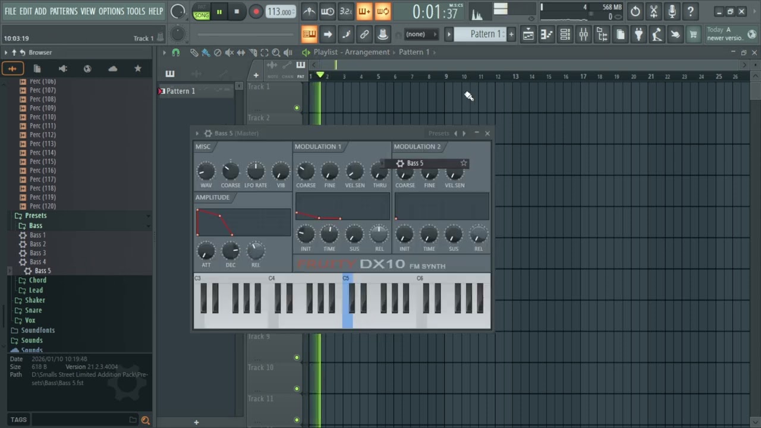Open the browser sounds speaker tab

62,68
